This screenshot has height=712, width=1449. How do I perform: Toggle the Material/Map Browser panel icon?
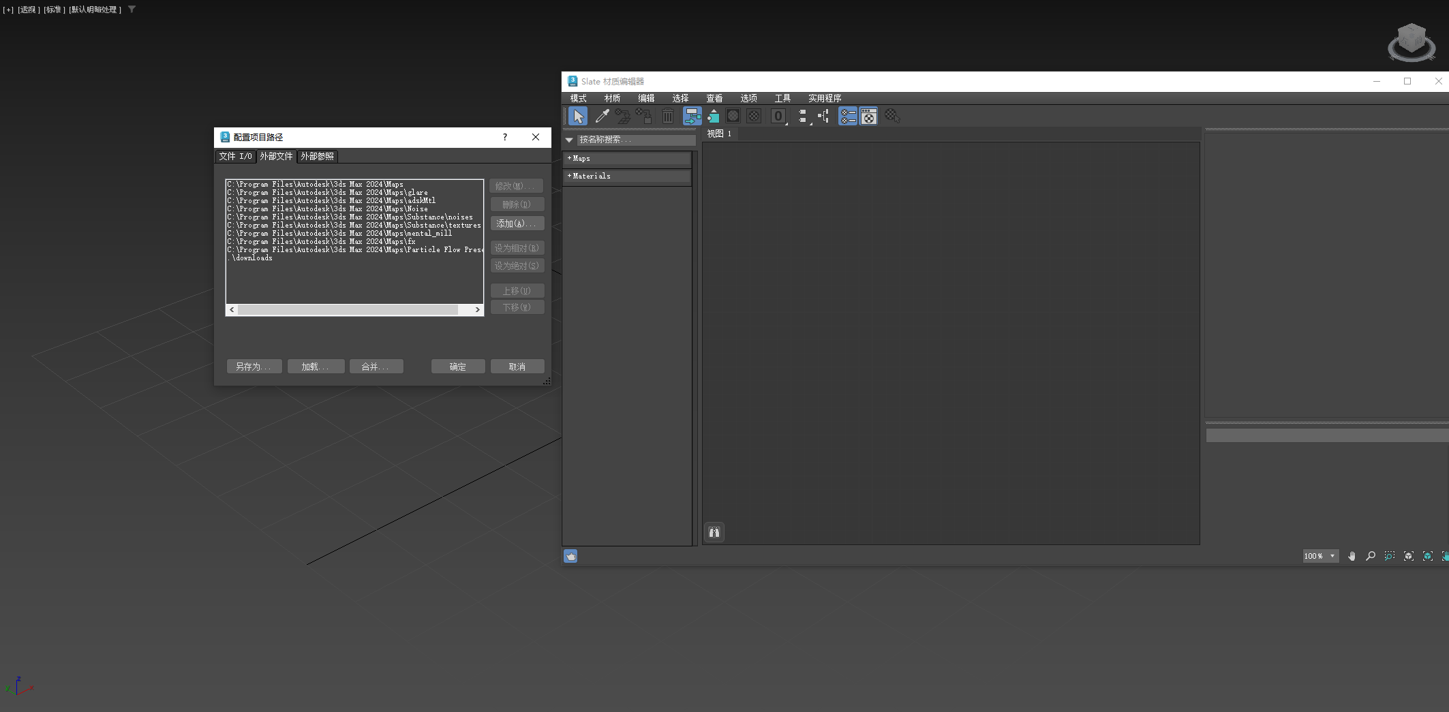(x=848, y=117)
